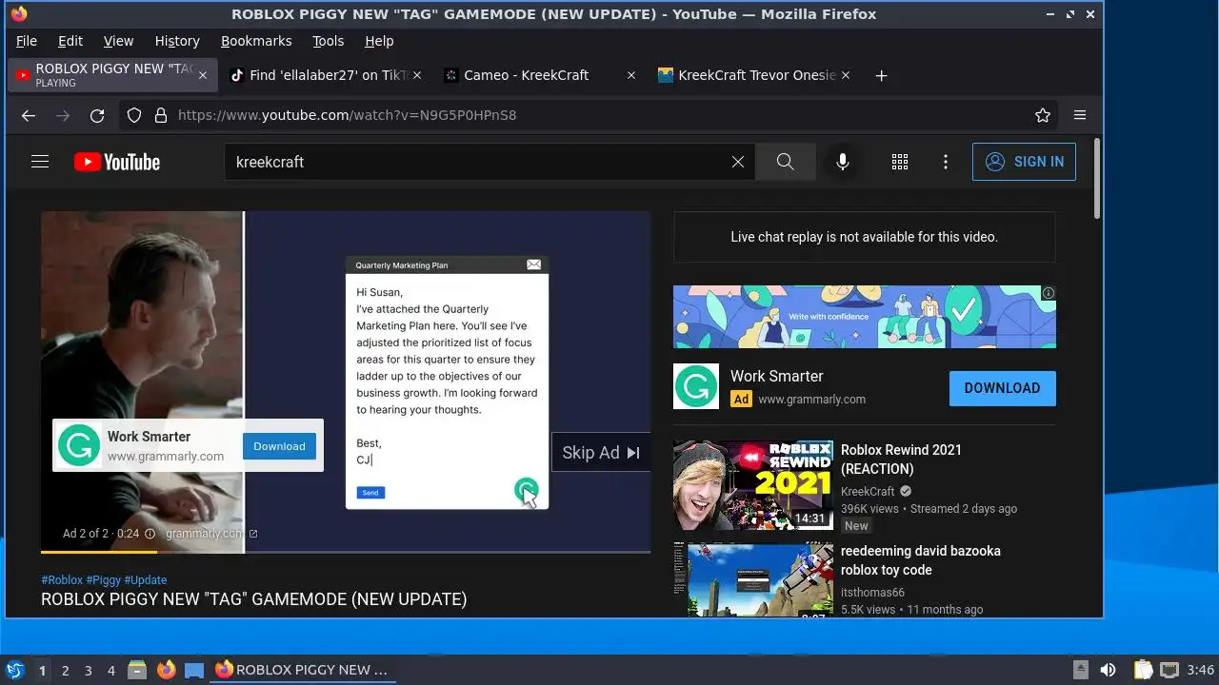
Task: Clear the kreekcraft search text
Action: point(737,162)
